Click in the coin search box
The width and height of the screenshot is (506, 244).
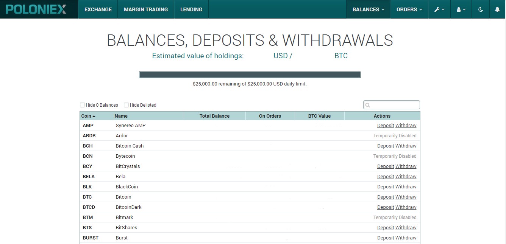tap(392, 105)
